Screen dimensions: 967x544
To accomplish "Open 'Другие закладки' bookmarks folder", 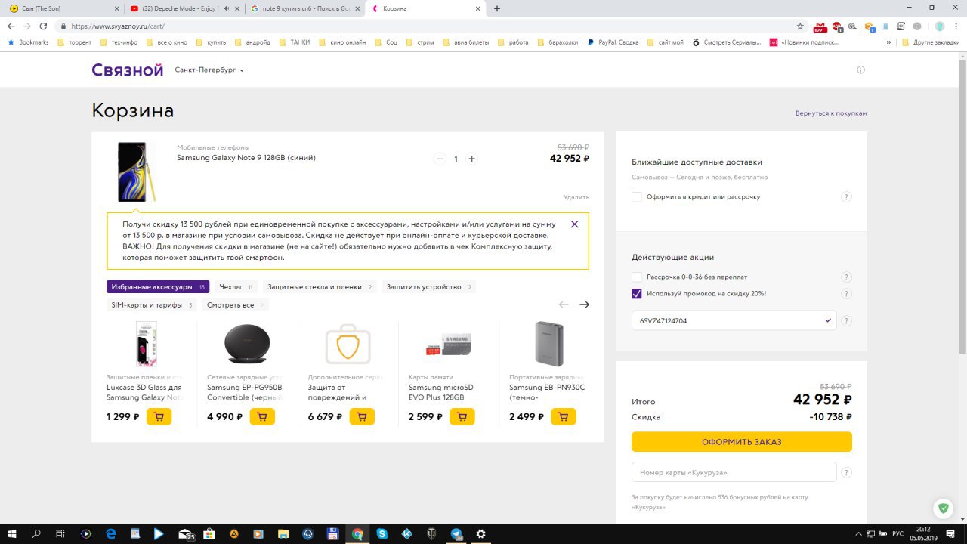I will coord(931,42).
